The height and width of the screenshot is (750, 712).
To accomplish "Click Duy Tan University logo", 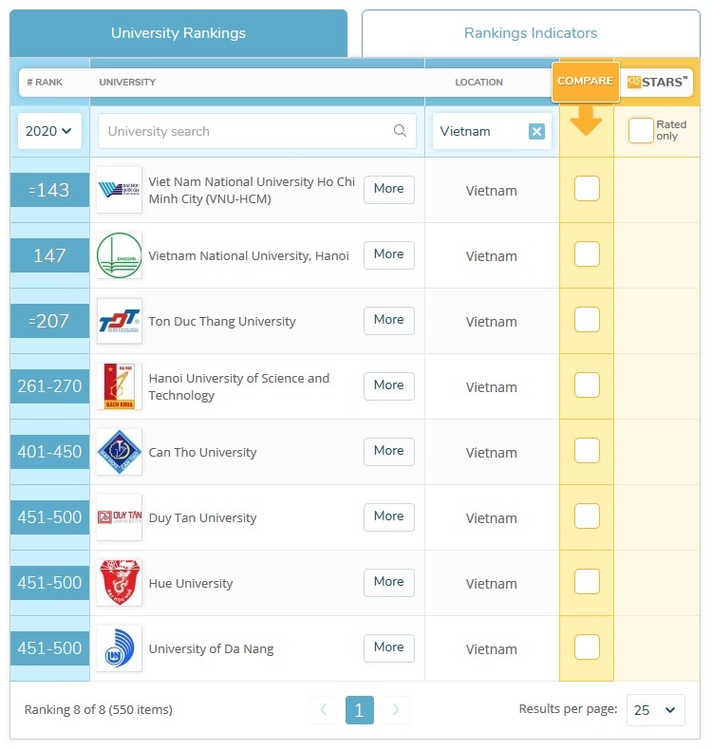I will 119,517.
